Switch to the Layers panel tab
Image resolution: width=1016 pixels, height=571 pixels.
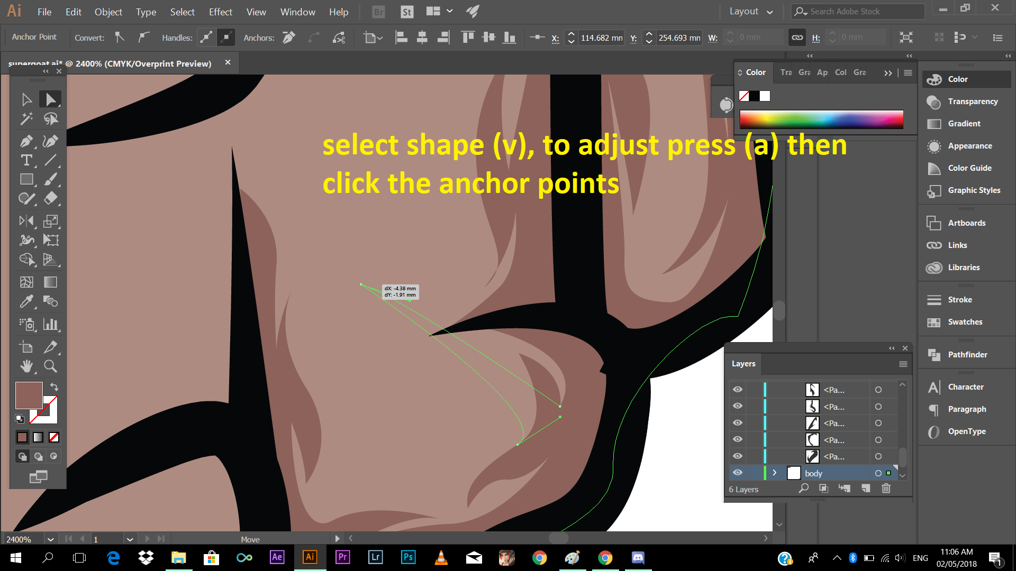point(743,364)
